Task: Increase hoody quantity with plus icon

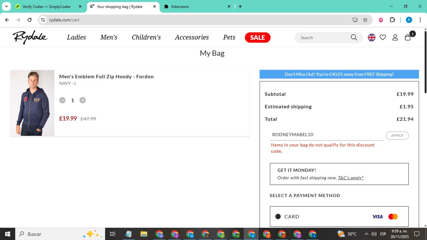Action: pos(83,100)
